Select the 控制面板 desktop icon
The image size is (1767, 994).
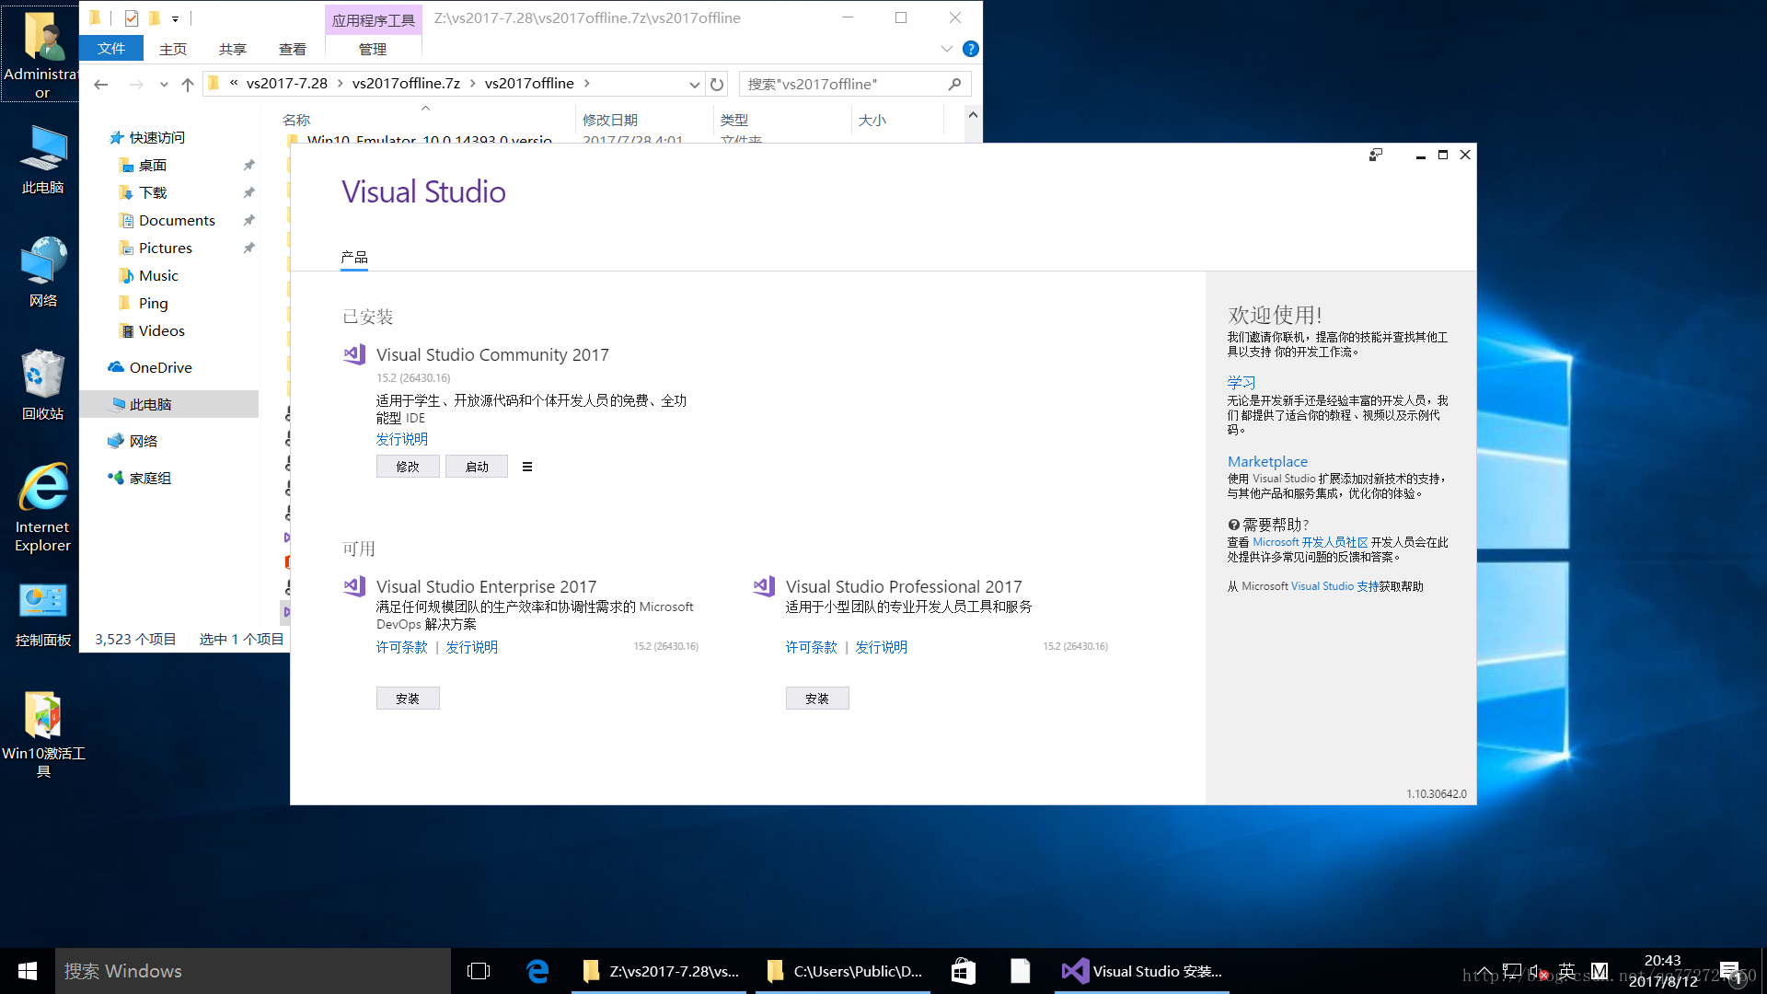pos(42,614)
